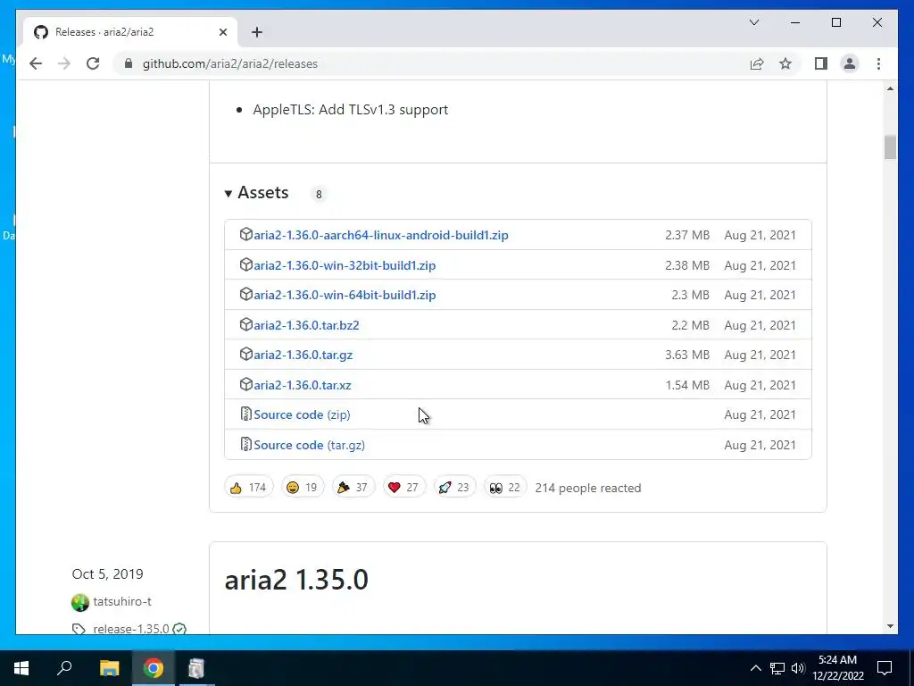Viewport: 914px width, 686px height.
Task: Download Source code (tar.gz)
Action: [309, 445]
